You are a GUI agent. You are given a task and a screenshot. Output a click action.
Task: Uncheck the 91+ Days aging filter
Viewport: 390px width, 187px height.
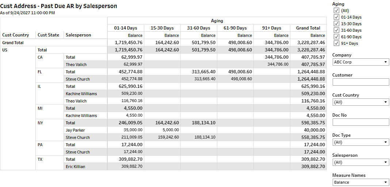336,43
